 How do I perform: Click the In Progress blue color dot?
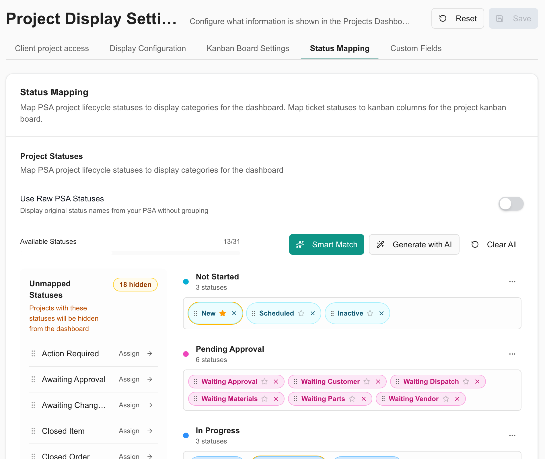tap(186, 435)
